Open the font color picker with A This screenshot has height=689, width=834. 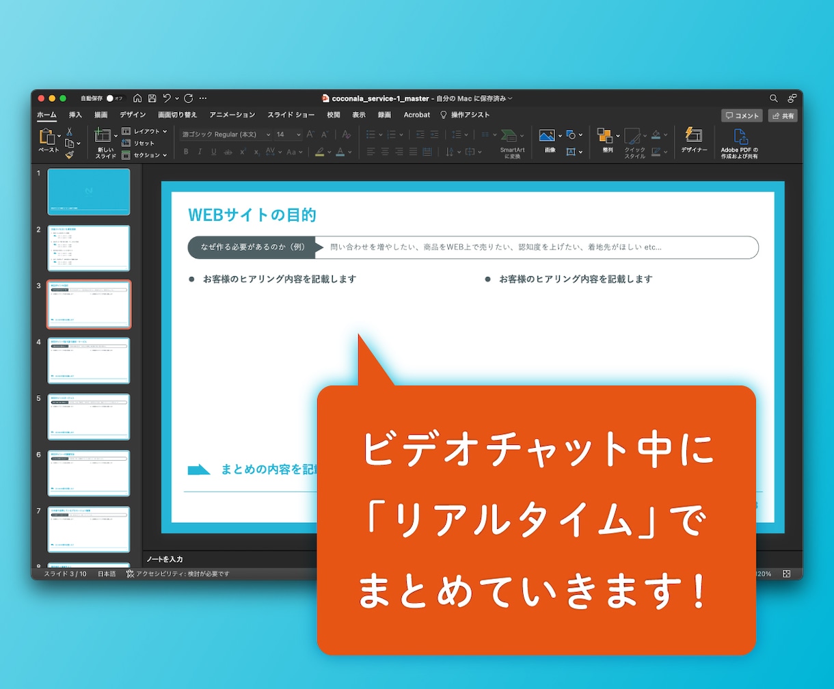[340, 152]
